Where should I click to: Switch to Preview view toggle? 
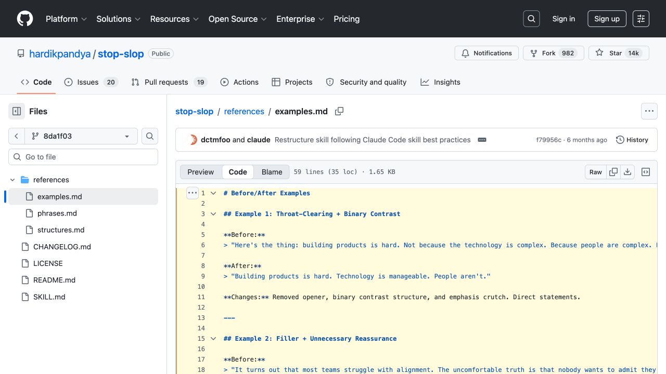tap(200, 172)
